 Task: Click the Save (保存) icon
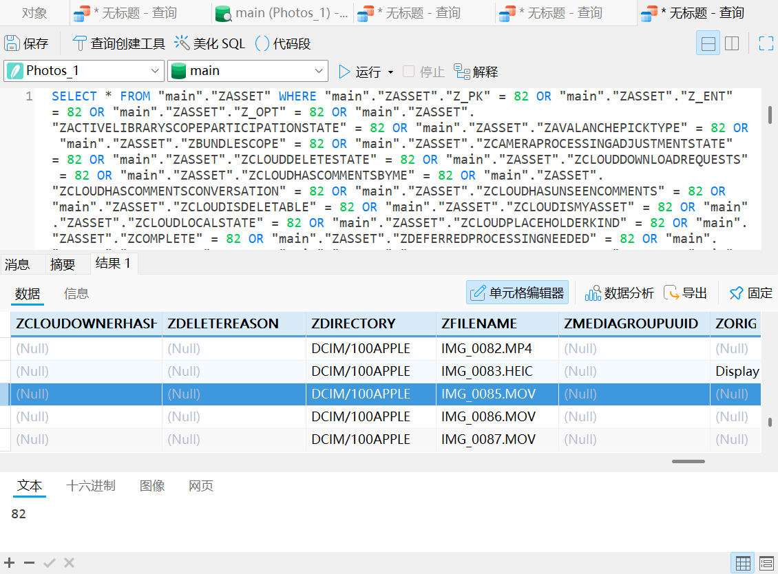pyautogui.click(x=12, y=43)
